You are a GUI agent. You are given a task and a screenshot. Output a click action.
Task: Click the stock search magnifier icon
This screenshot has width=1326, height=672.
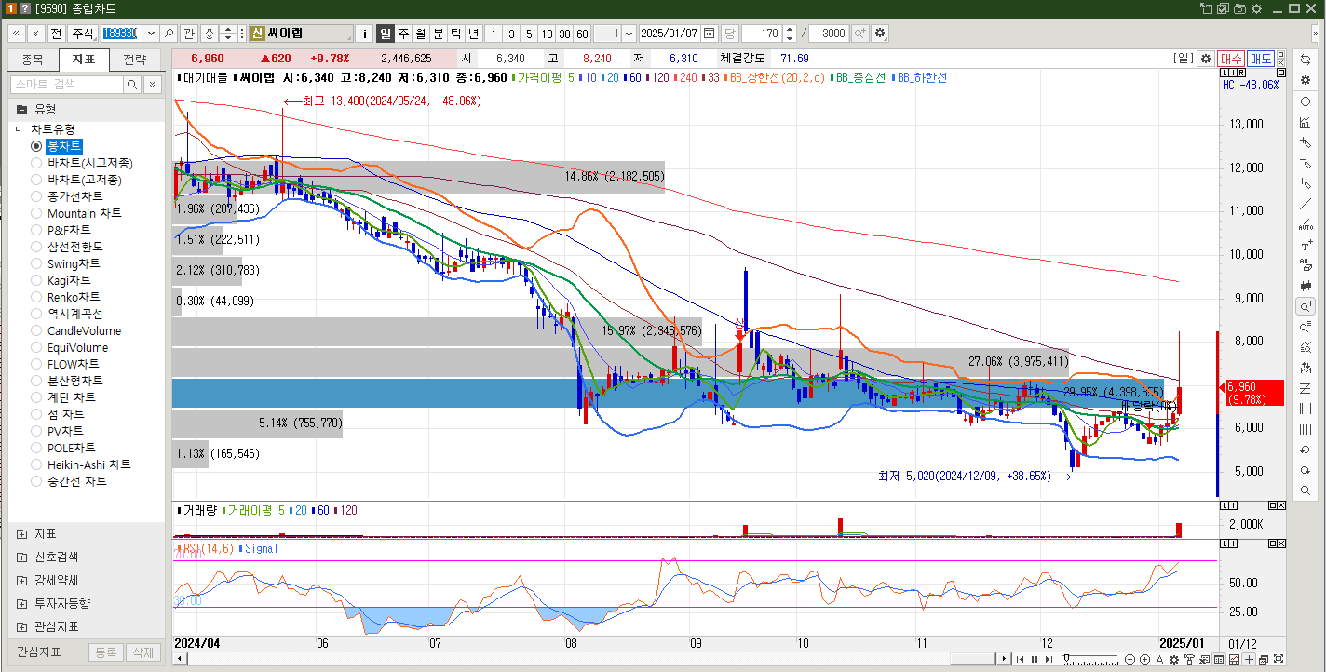point(169,34)
